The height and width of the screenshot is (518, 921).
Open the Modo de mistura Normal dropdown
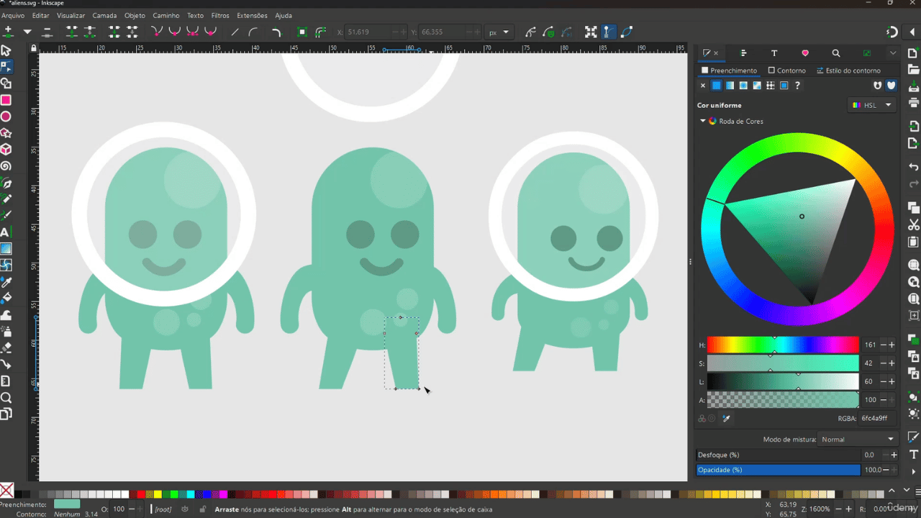[x=858, y=439]
